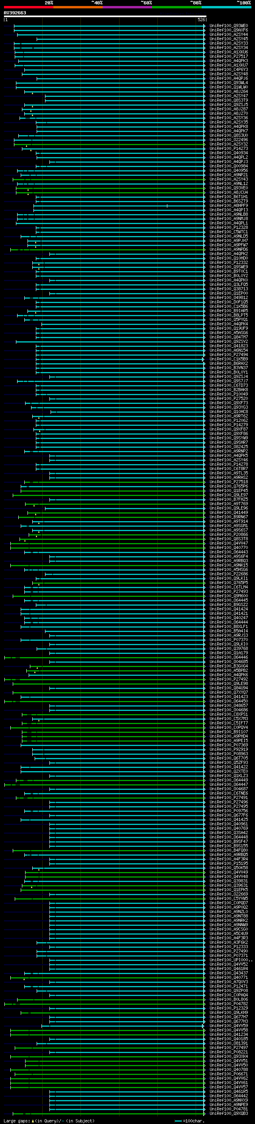Select the UniRef100_Q9SYW9 label

(x=229, y=438)
